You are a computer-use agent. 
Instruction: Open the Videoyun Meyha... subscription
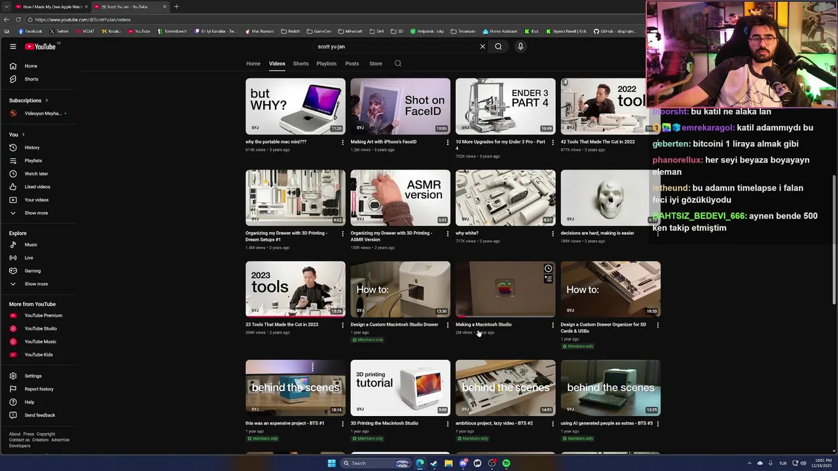(x=39, y=114)
